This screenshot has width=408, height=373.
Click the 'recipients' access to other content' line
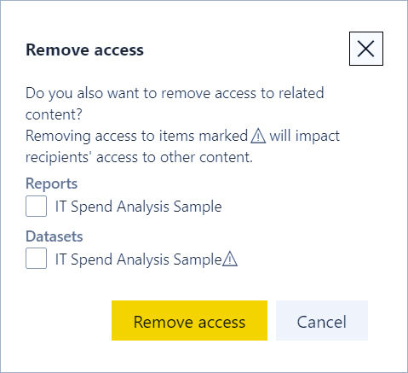tap(139, 157)
